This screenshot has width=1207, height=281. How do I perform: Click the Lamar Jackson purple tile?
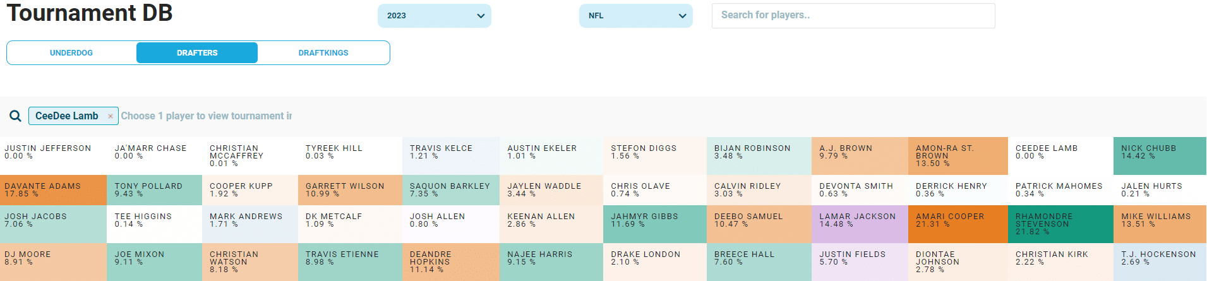pos(860,224)
